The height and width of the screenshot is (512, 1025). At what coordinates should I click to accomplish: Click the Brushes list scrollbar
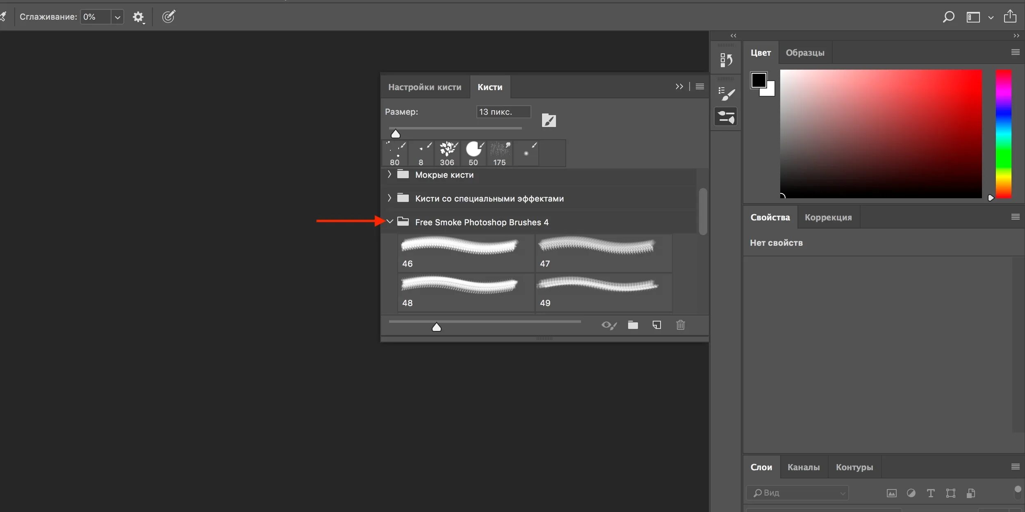[703, 211]
